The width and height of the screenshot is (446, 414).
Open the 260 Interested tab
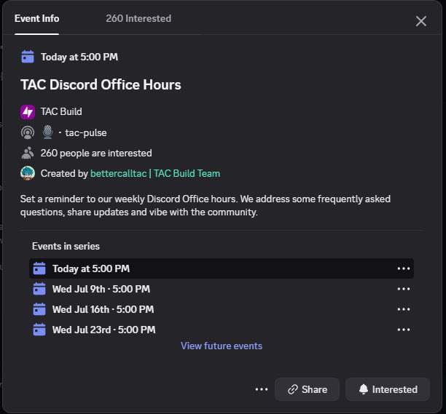click(138, 19)
